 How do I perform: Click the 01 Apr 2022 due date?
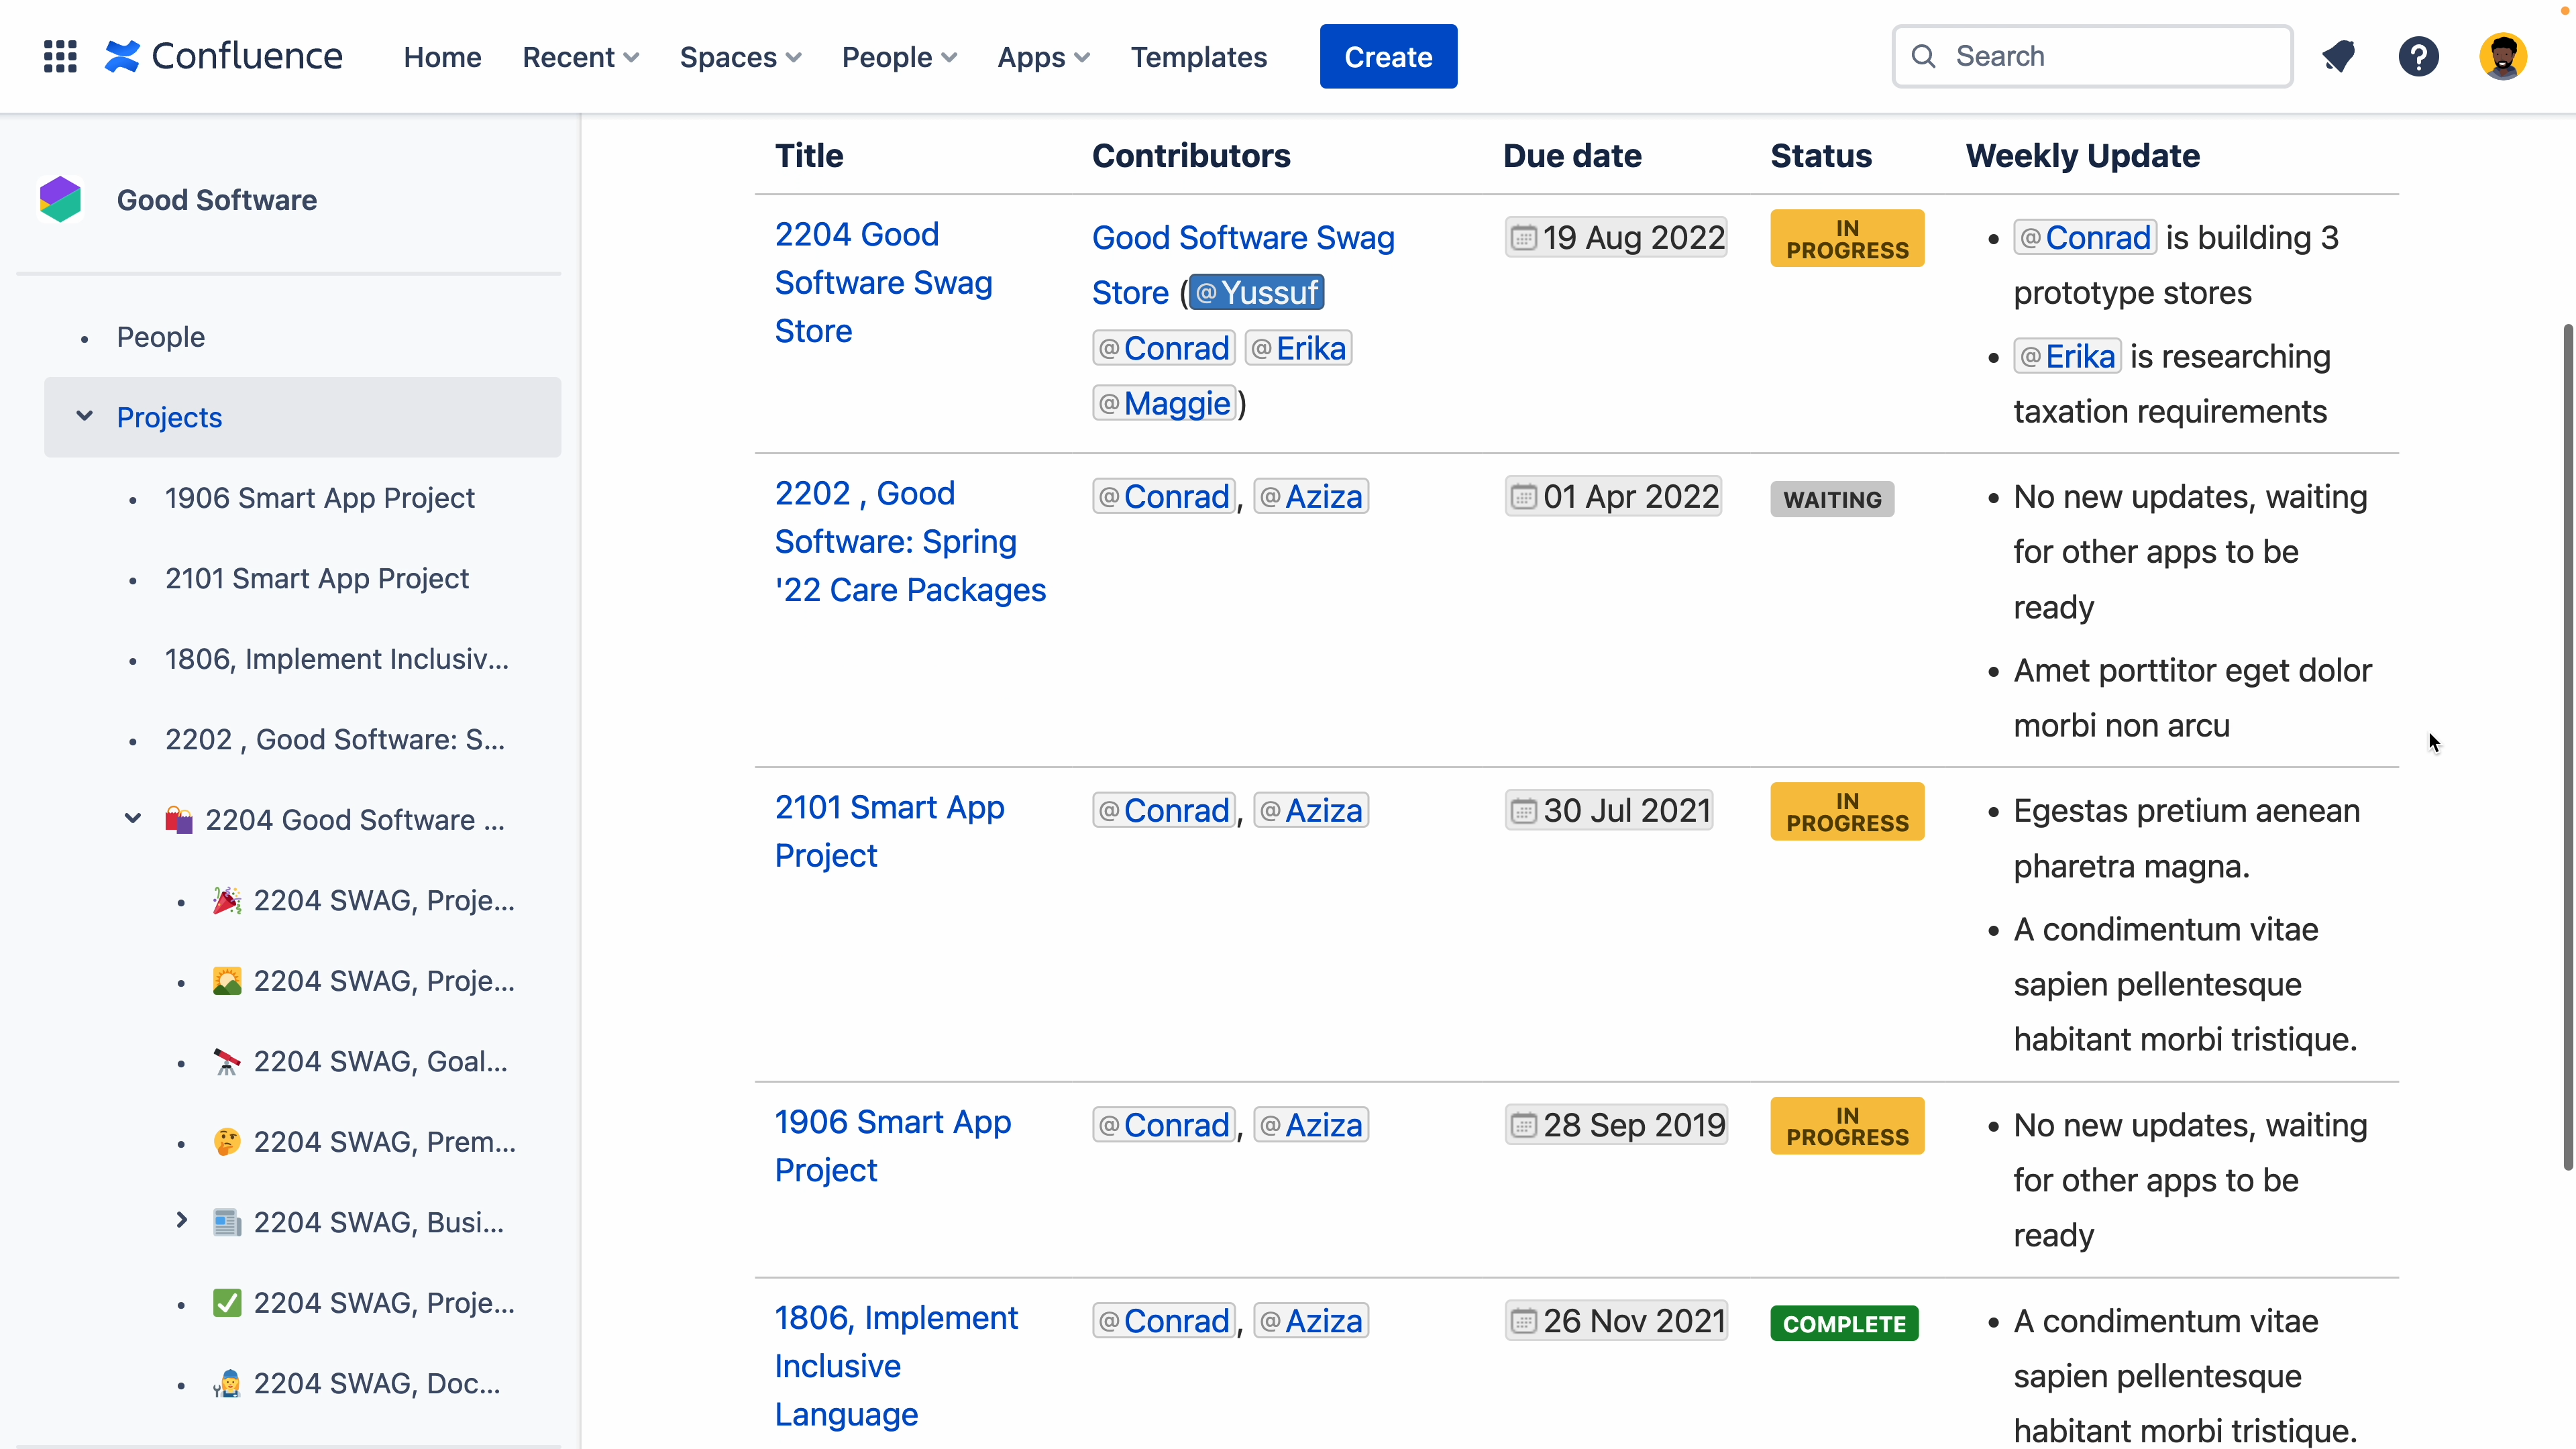(1614, 497)
